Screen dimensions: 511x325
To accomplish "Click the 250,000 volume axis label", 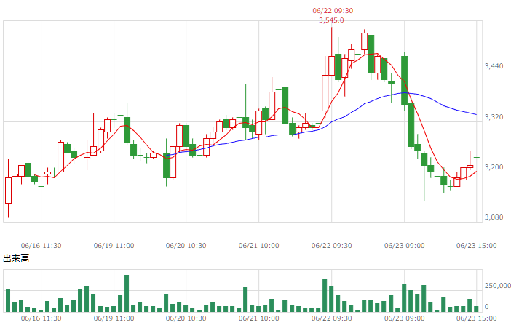I will click(x=498, y=286).
